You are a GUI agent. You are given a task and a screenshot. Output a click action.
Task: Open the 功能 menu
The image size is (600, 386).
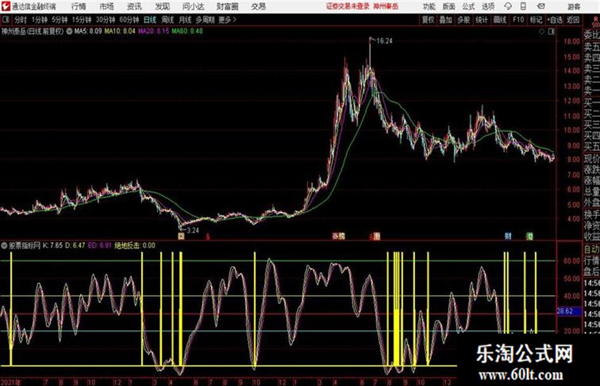click(x=429, y=6)
